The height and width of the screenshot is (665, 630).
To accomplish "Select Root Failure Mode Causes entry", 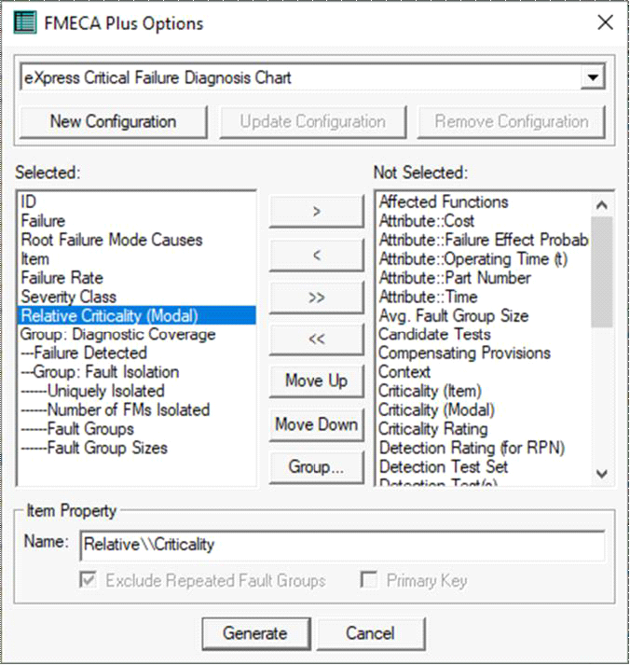I will point(136,240).
